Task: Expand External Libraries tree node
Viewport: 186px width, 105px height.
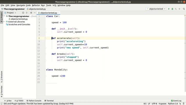Action: pyautogui.click(x=4, y=22)
